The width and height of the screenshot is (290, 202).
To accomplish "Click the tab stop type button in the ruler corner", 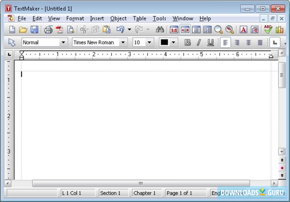I will tap(9, 55).
